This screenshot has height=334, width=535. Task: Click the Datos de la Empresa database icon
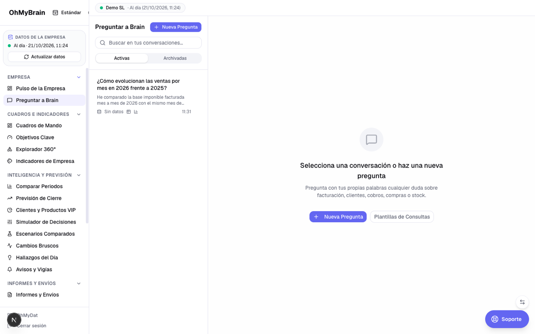(10, 37)
